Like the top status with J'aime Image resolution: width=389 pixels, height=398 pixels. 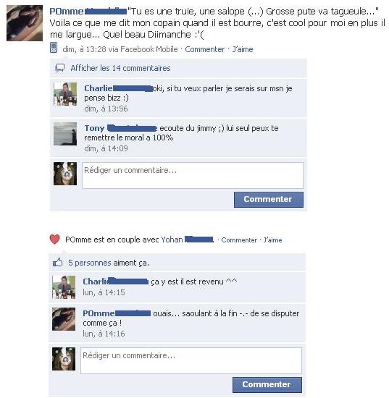[x=243, y=49]
